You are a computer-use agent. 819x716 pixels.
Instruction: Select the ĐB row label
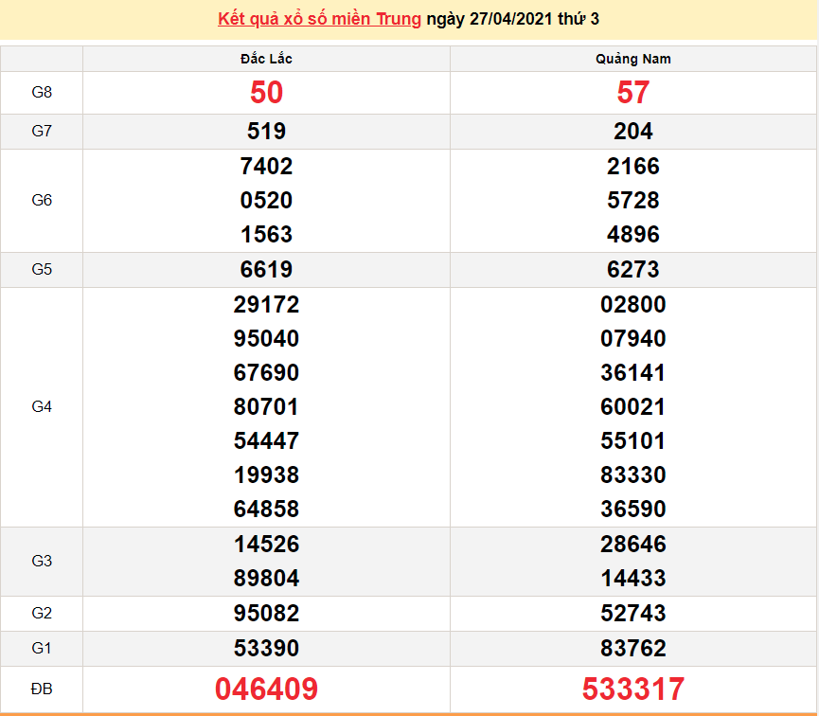[x=42, y=689]
